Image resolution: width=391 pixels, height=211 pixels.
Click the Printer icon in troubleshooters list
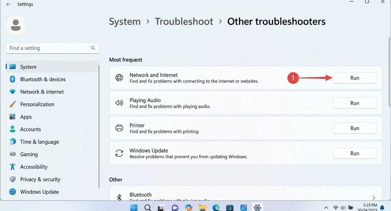tap(119, 128)
